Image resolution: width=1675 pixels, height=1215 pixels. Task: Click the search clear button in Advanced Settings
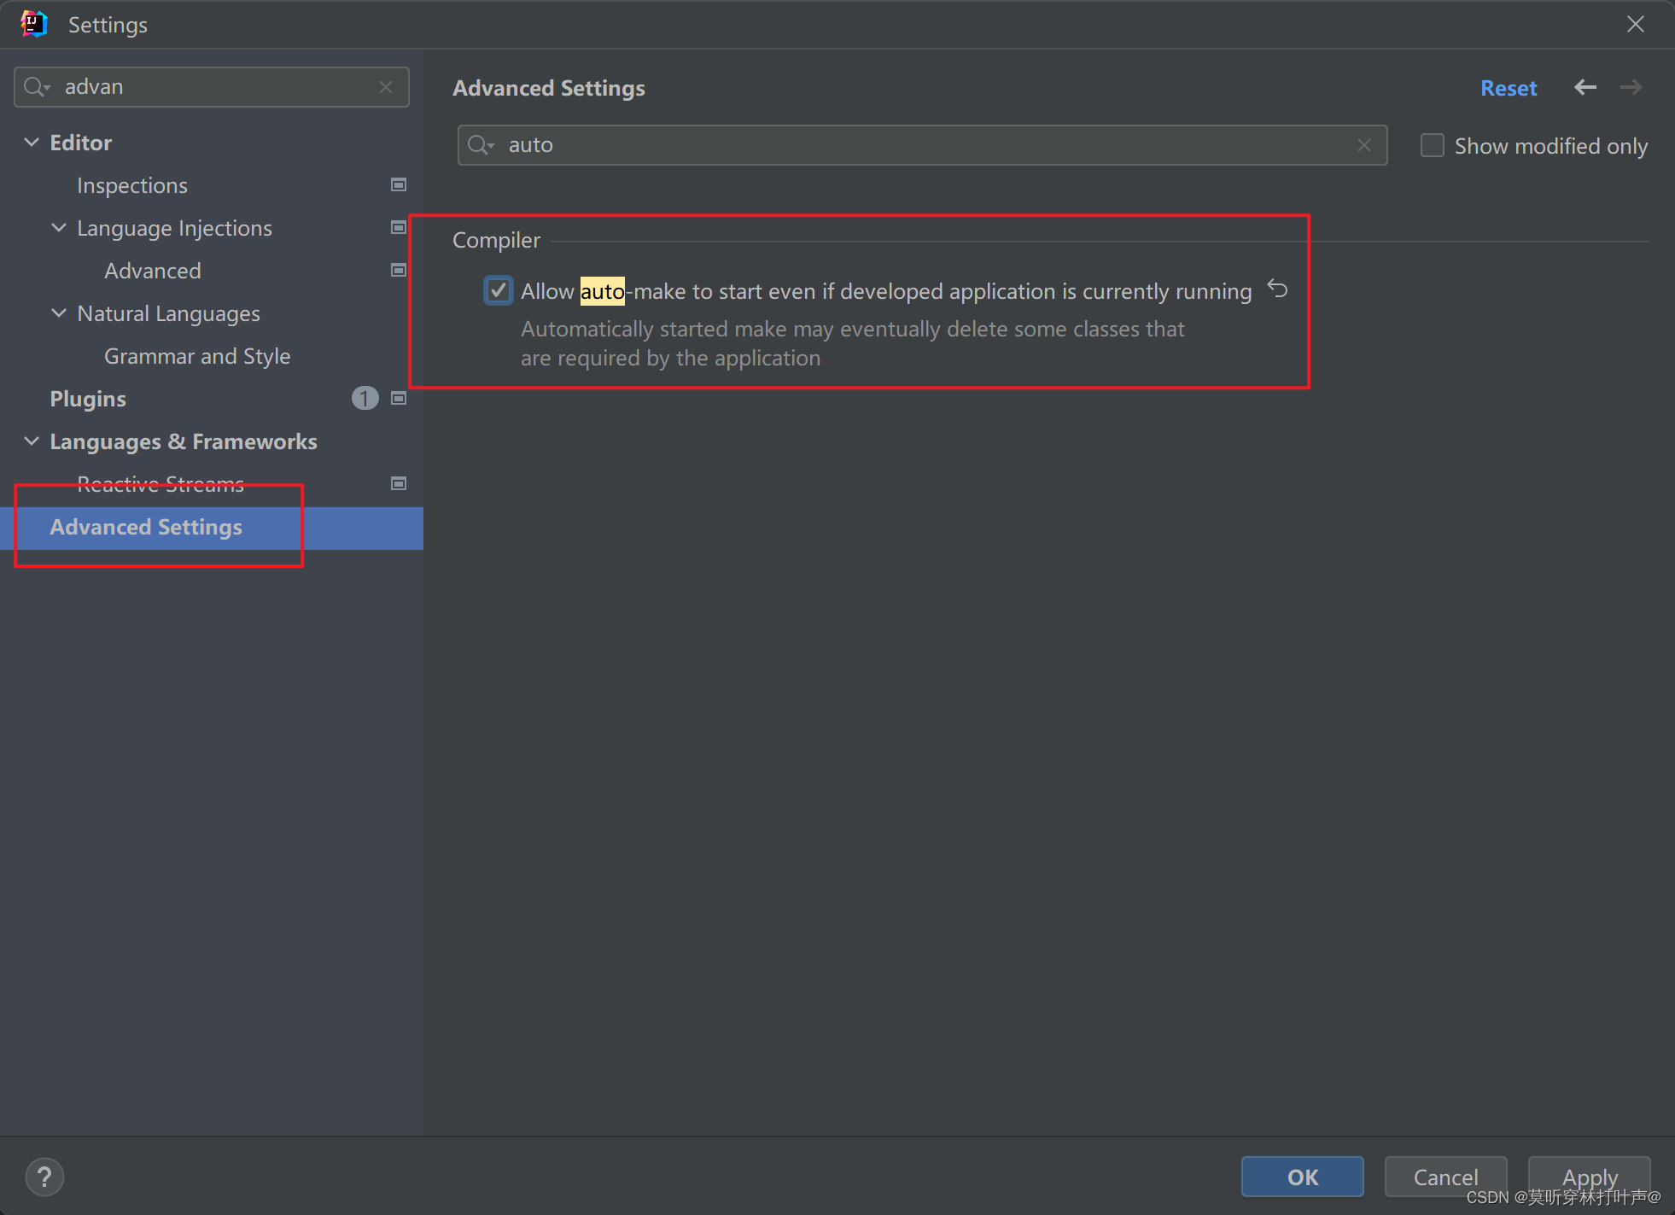pos(1364,144)
